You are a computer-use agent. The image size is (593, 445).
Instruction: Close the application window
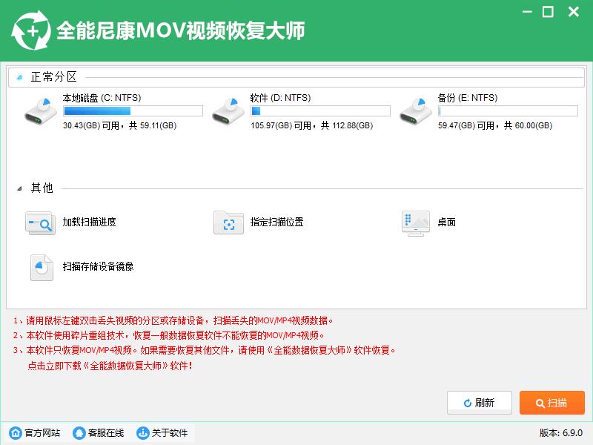coord(574,12)
